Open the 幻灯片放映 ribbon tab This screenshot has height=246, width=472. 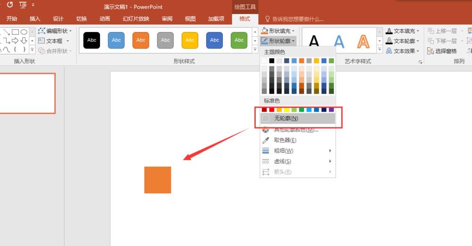pyautogui.click(x=136, y=19)
